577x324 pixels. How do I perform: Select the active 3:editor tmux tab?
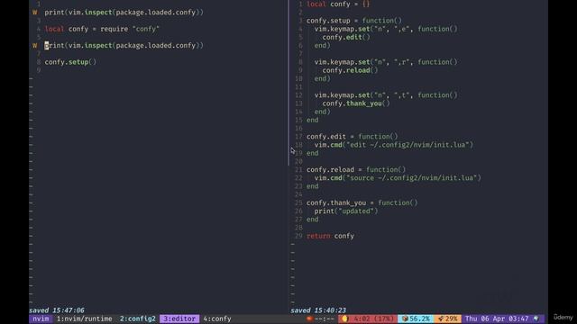pyautogui.click(x=179, y=319)
